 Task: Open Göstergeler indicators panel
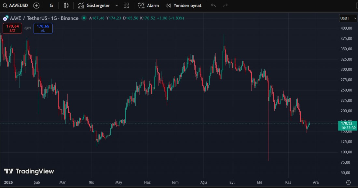(x=94, y=6)
